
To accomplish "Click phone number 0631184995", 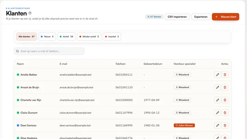I will click(124, 126).
